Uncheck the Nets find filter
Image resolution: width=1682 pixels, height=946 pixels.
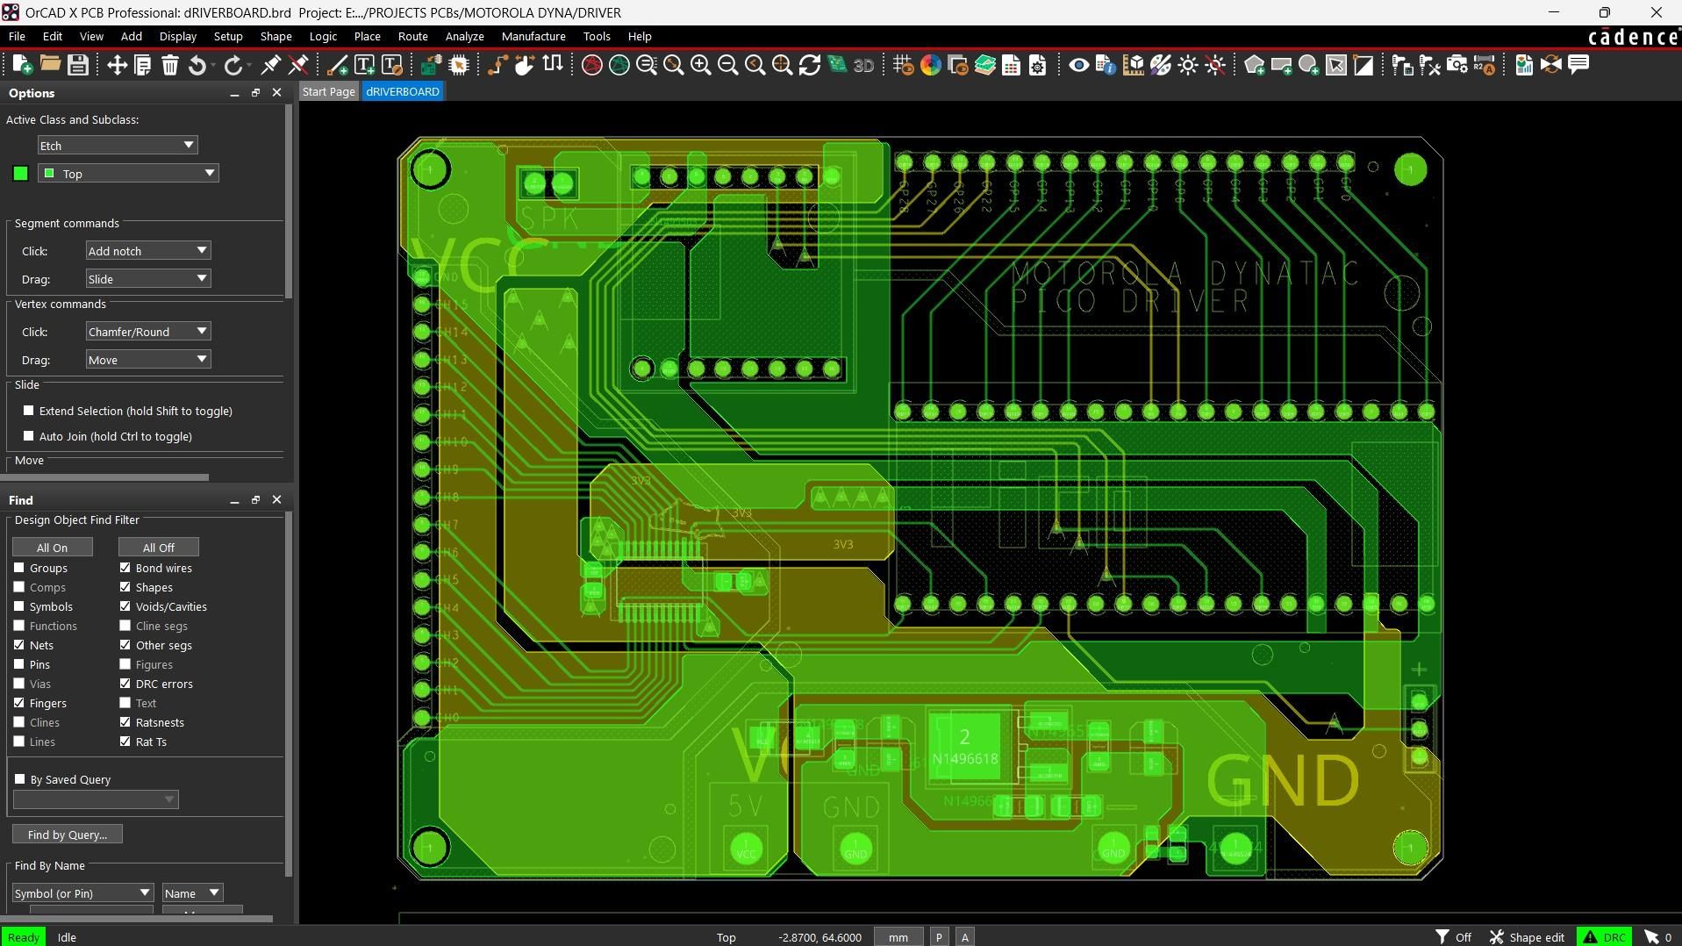(19, 645)
